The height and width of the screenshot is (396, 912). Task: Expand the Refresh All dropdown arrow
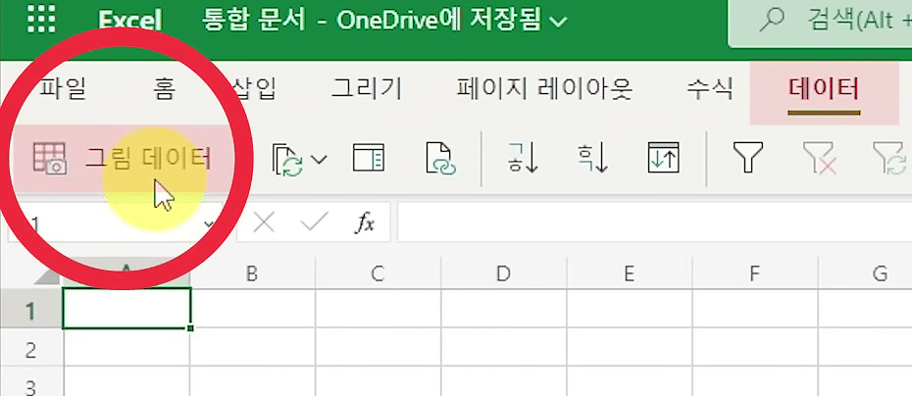click(320, 159)
